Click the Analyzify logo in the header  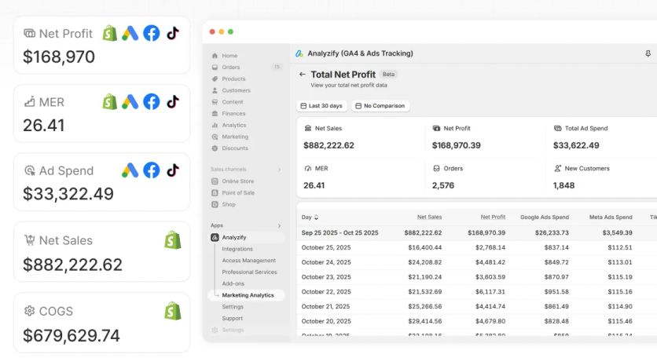tap(299, 53)
